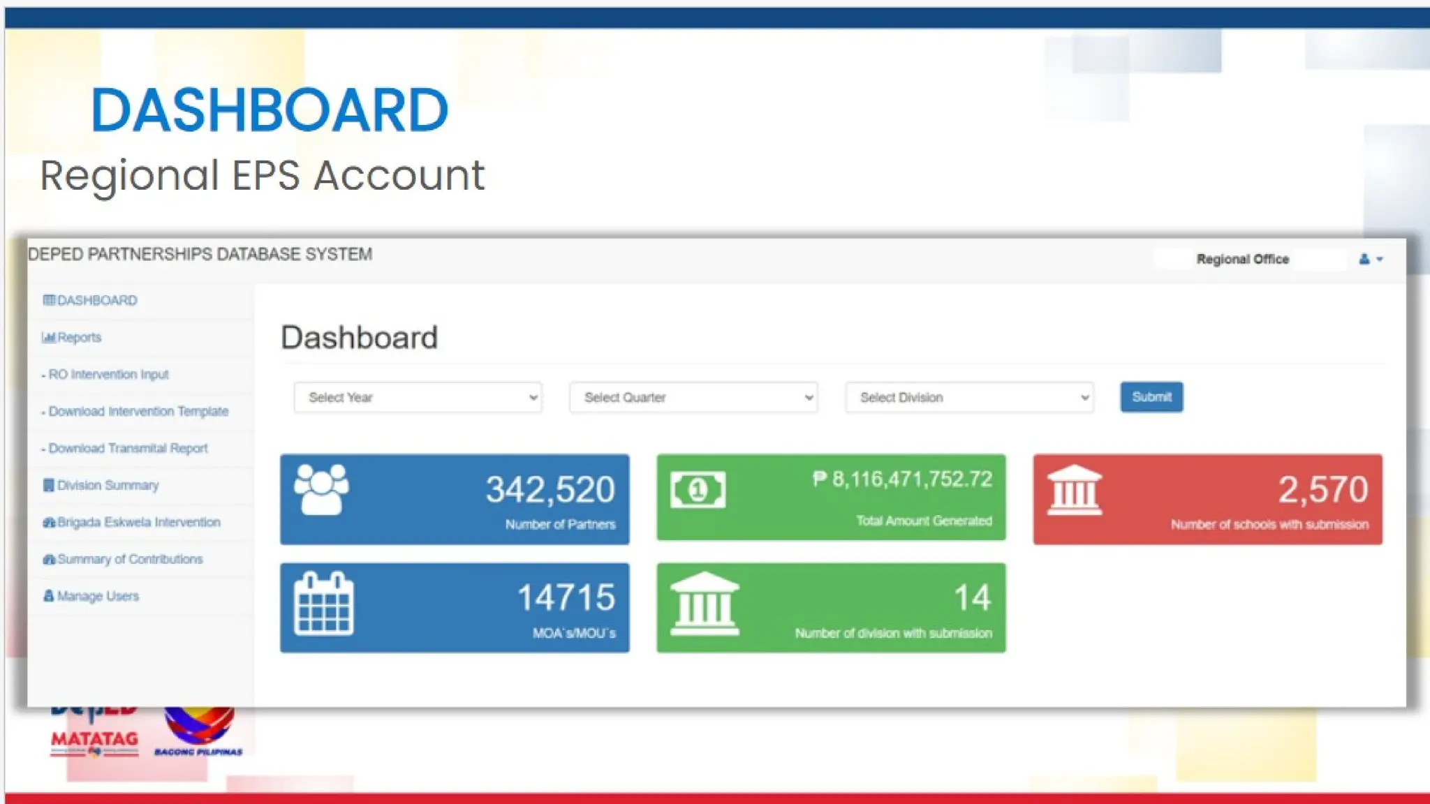This screenshot has height=804, width=1430.
Task: Click the calendar icon on MOA's/MOU's card
Action: click(323, 604)
